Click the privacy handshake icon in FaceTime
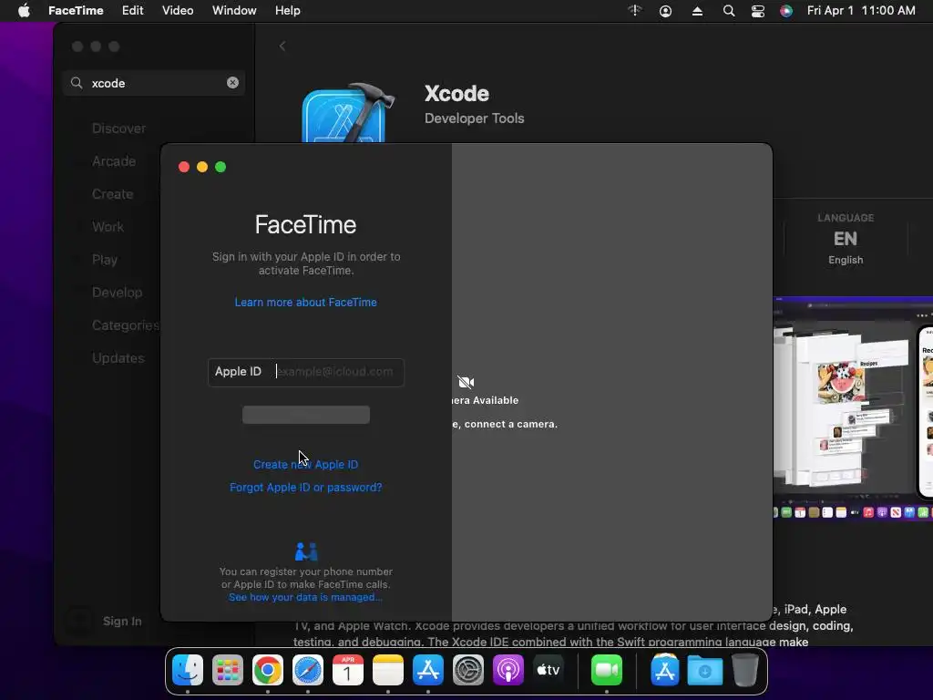Screen dimensions: 933x700 306,551
